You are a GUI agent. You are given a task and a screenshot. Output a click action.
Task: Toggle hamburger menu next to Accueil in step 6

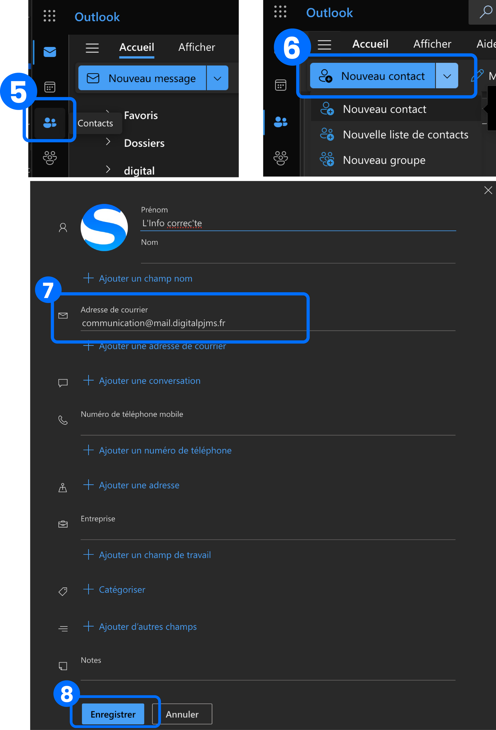[324, 45]
